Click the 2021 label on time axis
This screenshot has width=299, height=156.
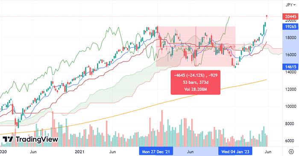pyautogui.click(x=79, y=152)
